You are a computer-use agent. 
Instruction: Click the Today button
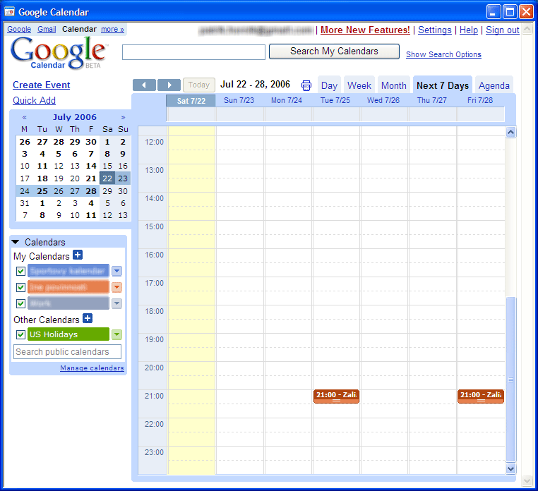click(x=199, y=85)
